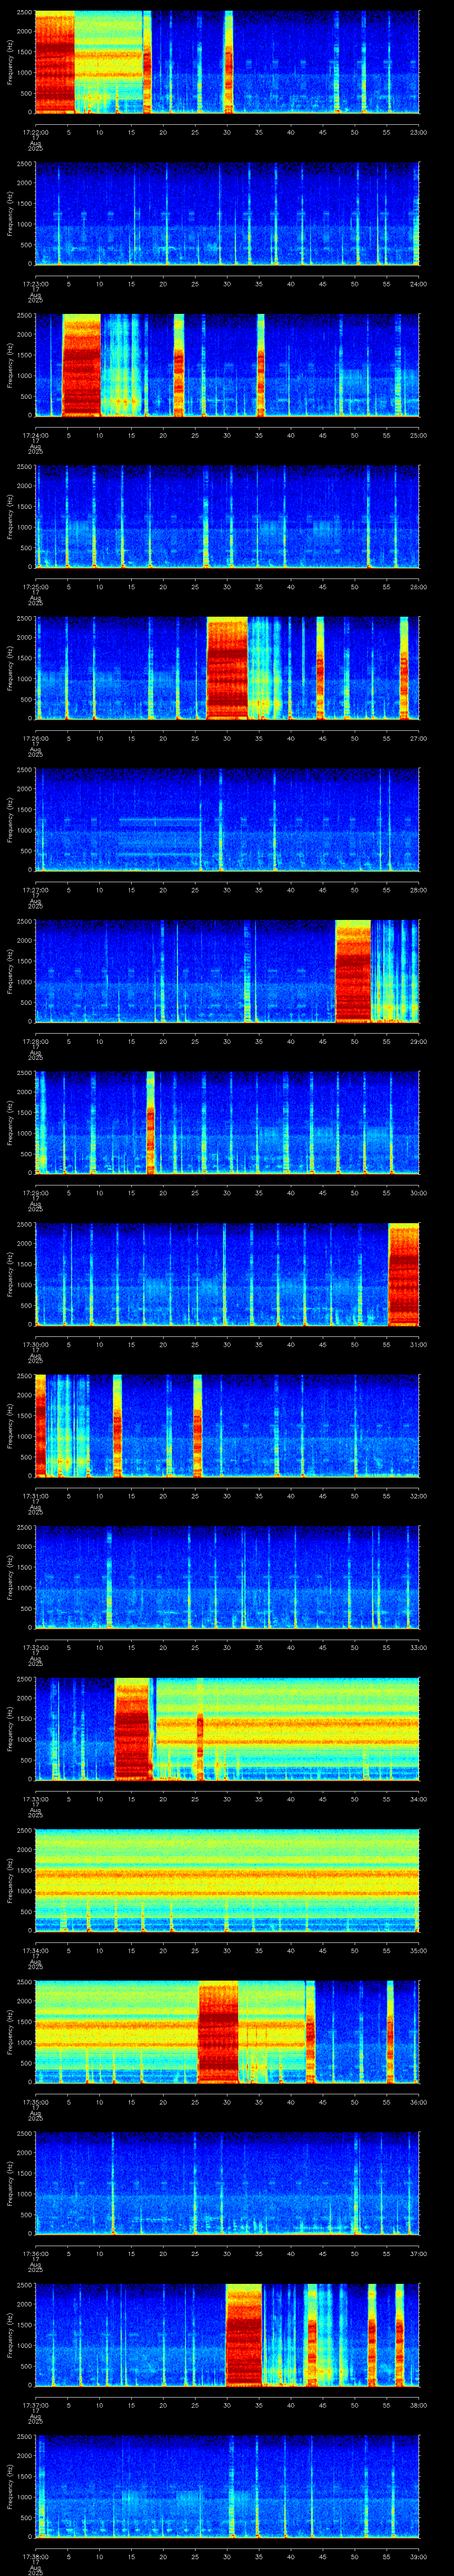Click the 17:23:00 start time label

point(35,284)
